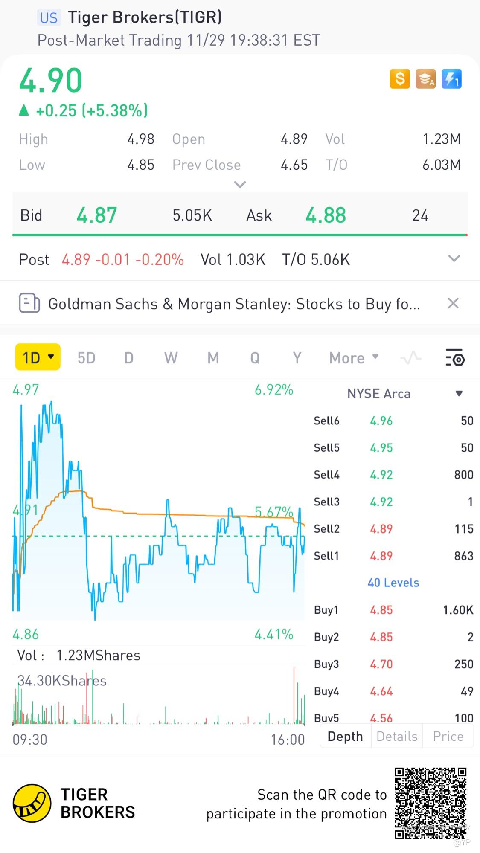This screenshot has width=480, height=853.
Task: Switch chart to M monthly timeframe
Action: pyautogui.click(x=213, y=357)
